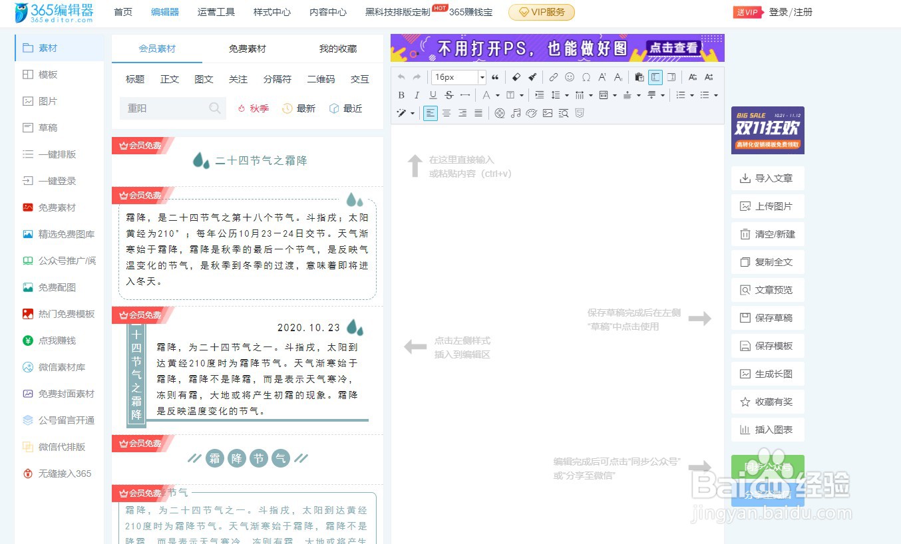Open the paragraph spacing before dropdown
Screen dimensions: 901x544
pyautogui.click(x=639, y=95)
